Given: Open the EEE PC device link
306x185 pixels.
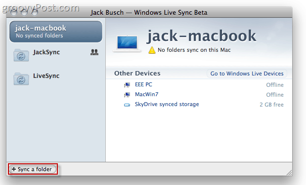Looking at the screenshot, I should point(143,84).
